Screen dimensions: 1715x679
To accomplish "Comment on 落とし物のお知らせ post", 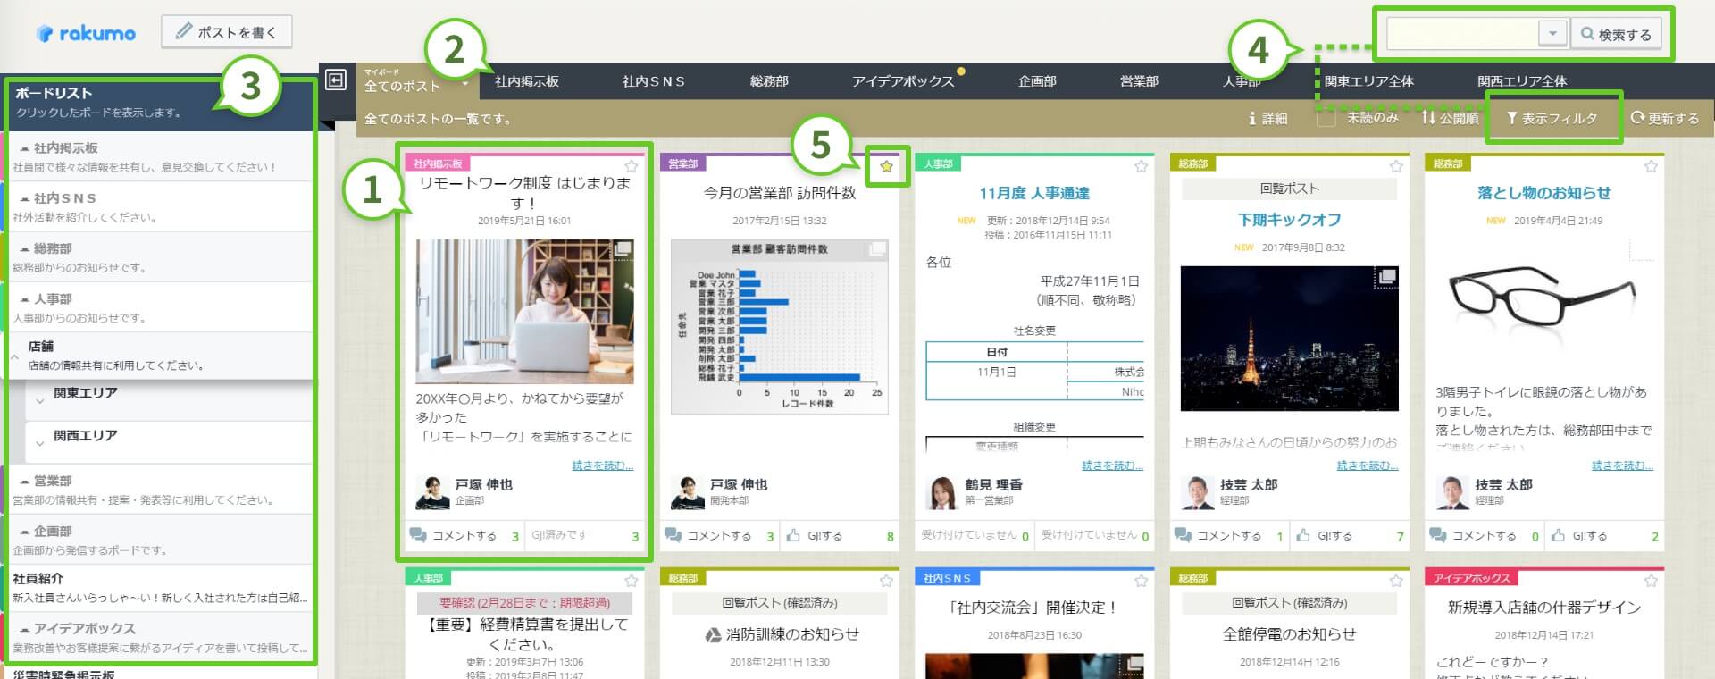I will click(x=1484, y=536).
